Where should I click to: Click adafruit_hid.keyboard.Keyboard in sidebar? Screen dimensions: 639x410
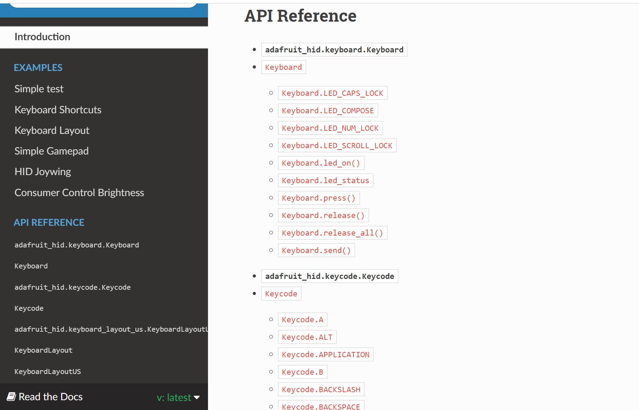coord(77,245)
